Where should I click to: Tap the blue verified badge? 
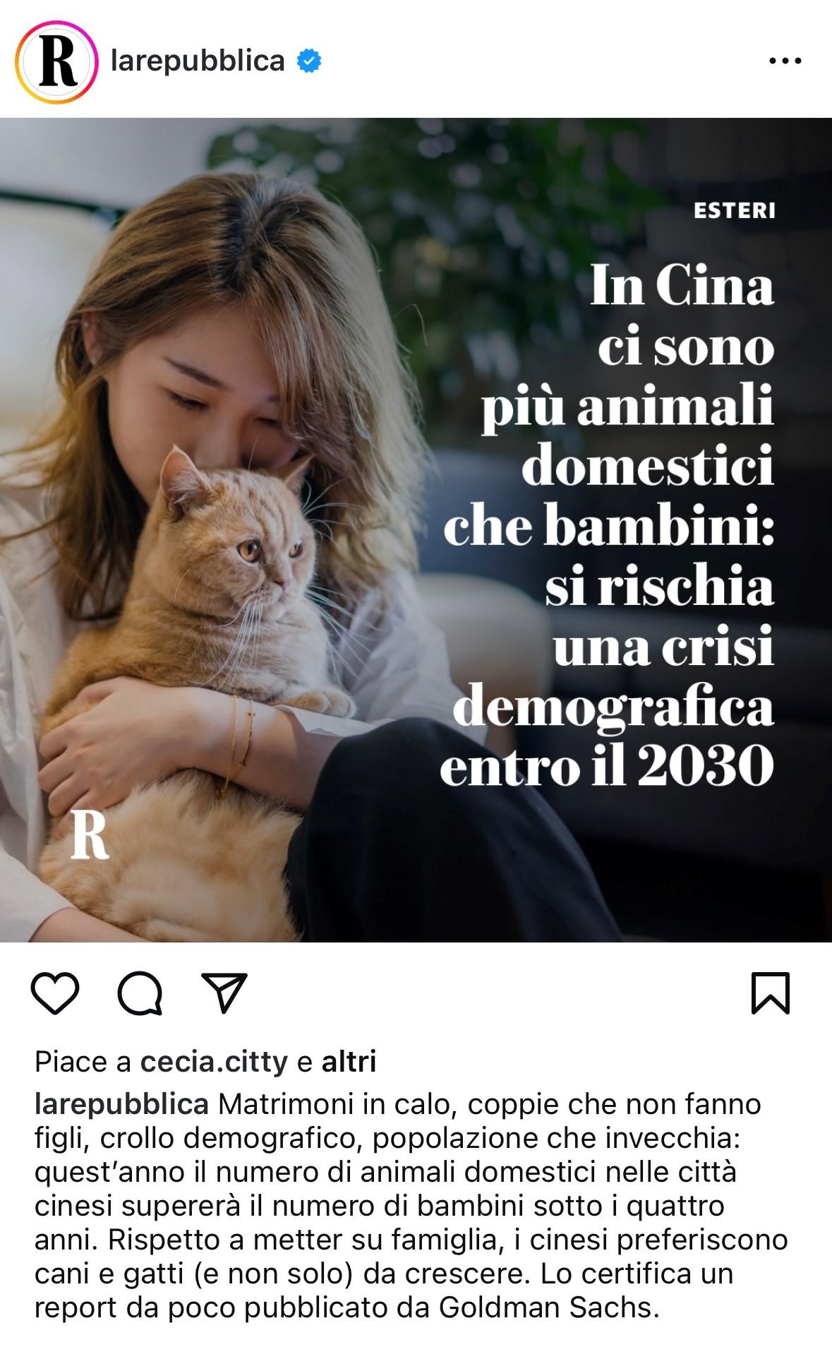pos(309,61)
